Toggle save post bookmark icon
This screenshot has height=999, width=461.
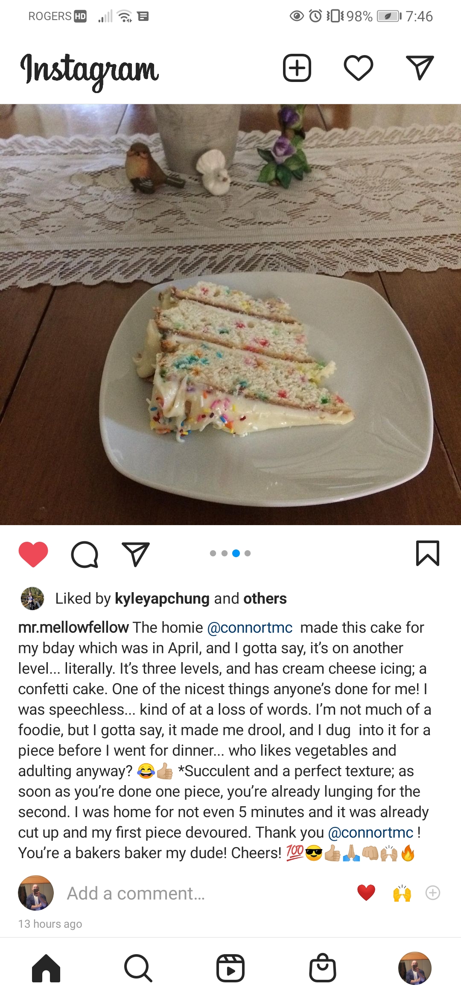[x=427, y=553]
